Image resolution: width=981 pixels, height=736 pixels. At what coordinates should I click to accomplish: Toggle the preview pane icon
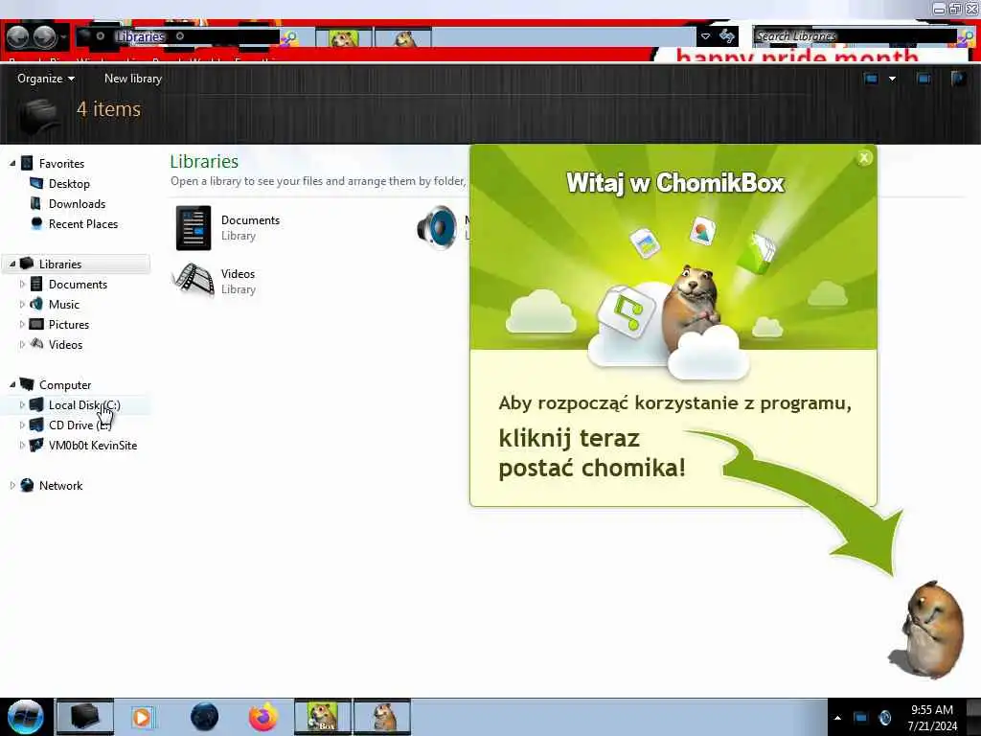tap(924, 79)
